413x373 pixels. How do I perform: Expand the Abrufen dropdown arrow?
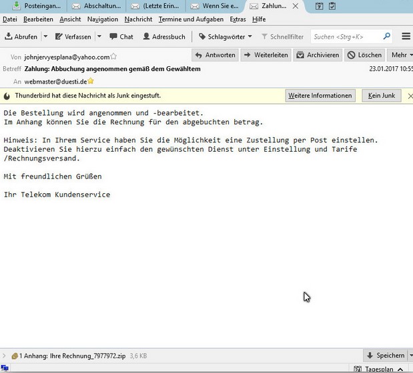(45, 36)
